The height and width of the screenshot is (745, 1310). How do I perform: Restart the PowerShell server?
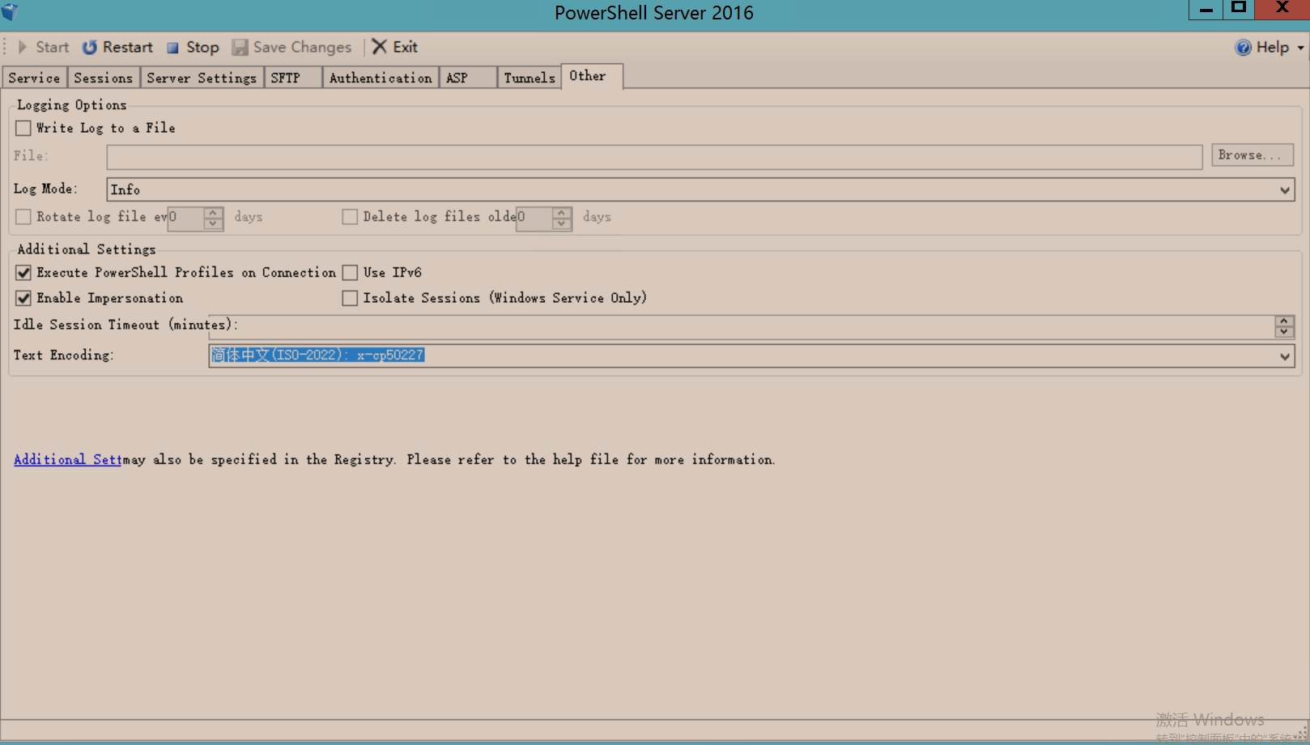[117, 47]
